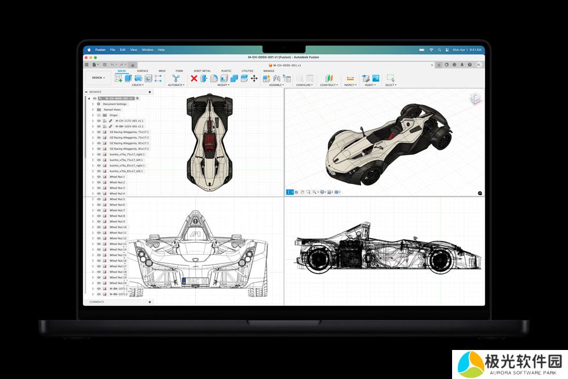Expand the Named Views folder
Image resolution: width=568 pixels, height=379 pixels.
coord(93,110)
